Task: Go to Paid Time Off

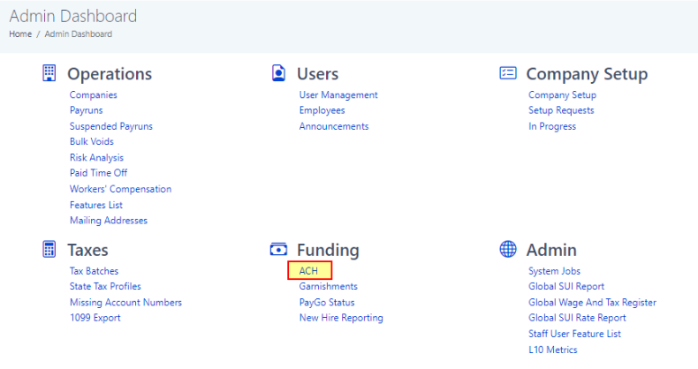Action: 98,173
